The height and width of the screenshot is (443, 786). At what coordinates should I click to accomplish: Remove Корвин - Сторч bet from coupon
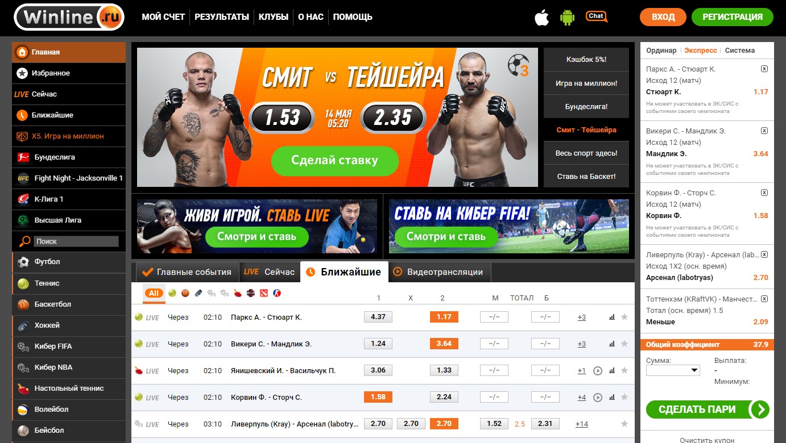(764, 193)
